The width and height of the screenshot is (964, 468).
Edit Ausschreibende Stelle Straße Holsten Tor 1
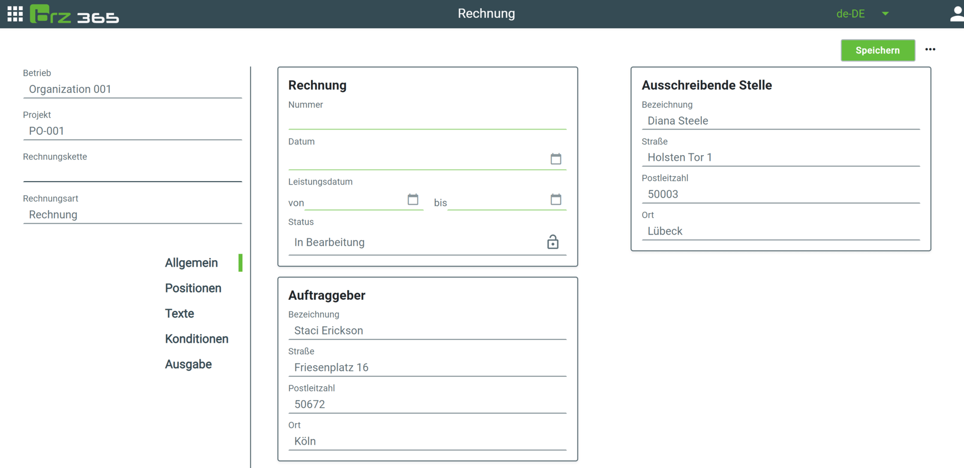click(x=781, y=158)
